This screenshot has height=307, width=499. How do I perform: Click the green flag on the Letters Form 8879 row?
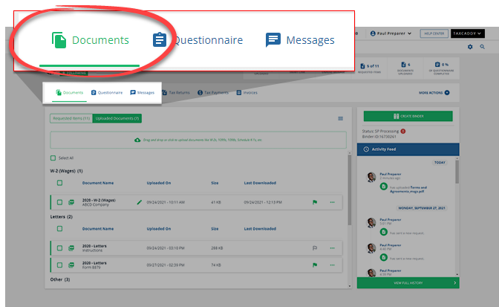pyautogui.click(x=315, y=265)
